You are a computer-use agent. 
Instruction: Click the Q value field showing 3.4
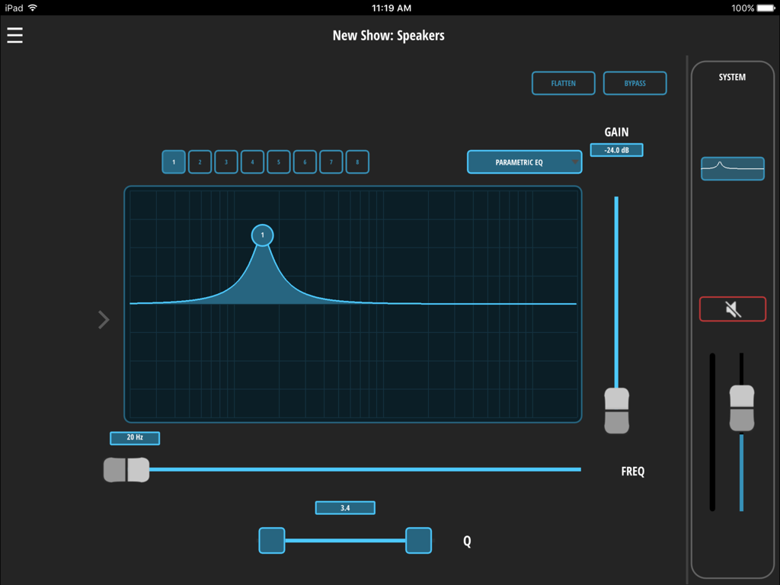[x=344, y=507]
